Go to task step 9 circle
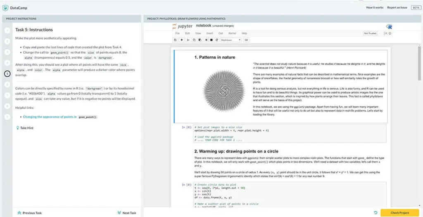423x217 pixels. point(7,117)
